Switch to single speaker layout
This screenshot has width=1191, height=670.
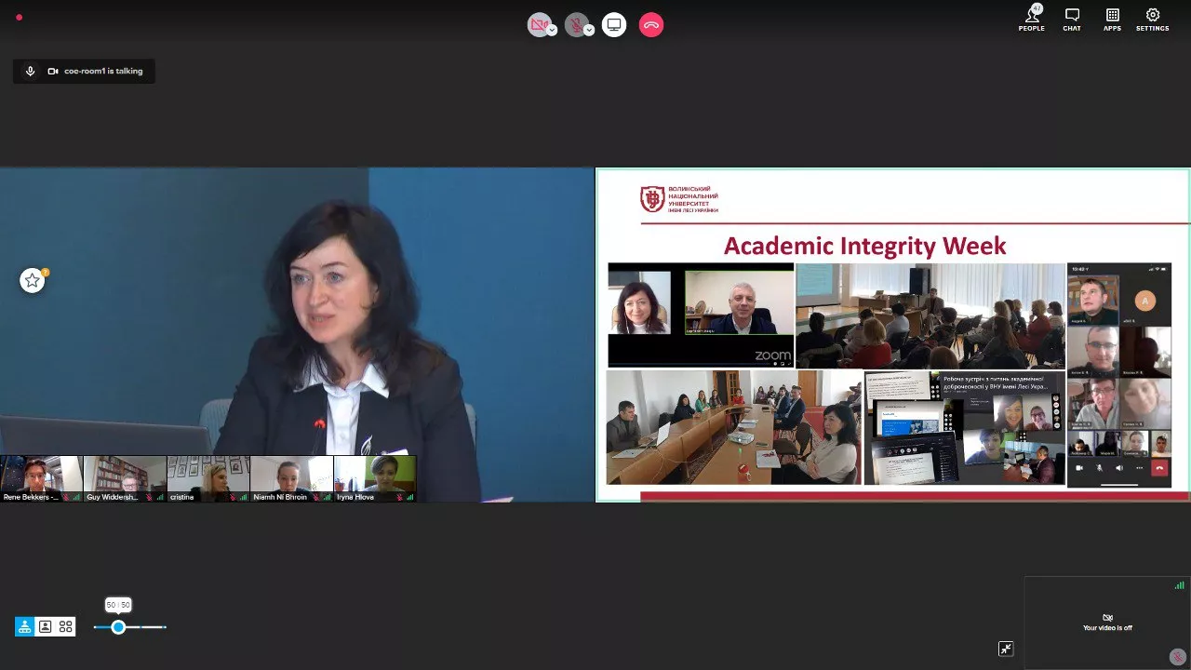(x=45, y=626)
